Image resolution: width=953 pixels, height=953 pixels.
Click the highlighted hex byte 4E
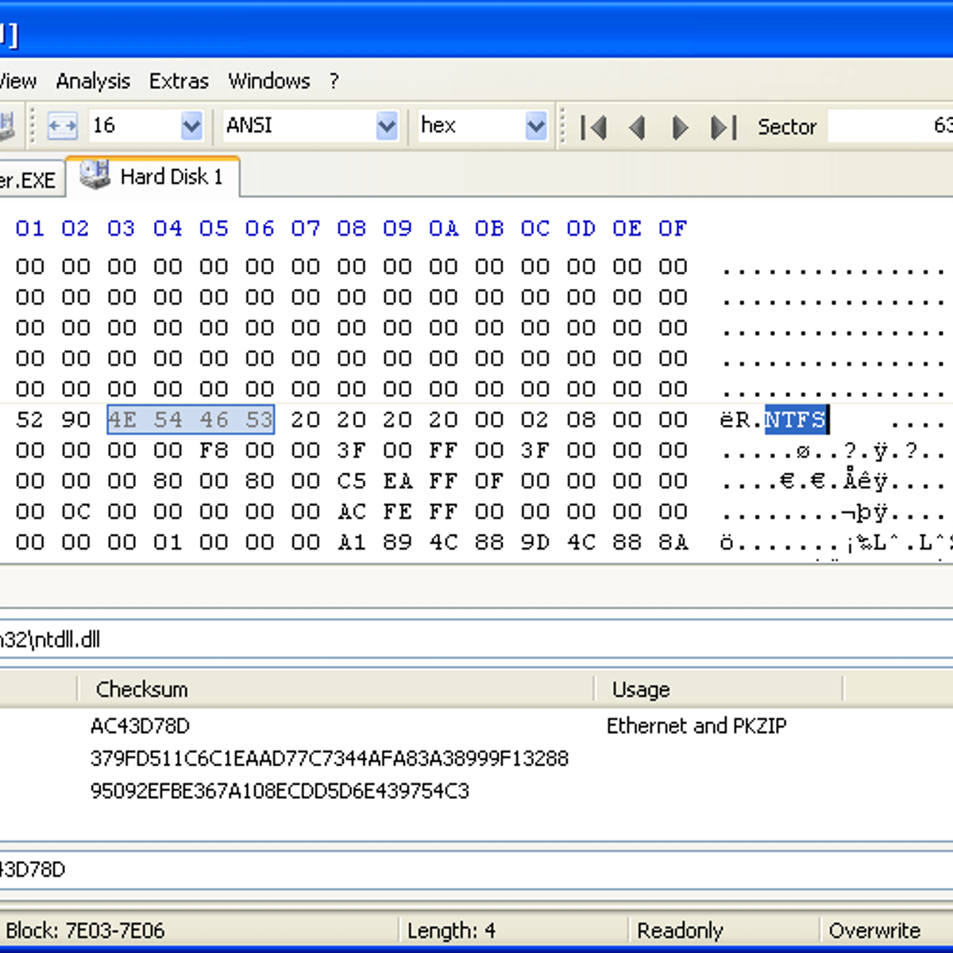[122, 419]
